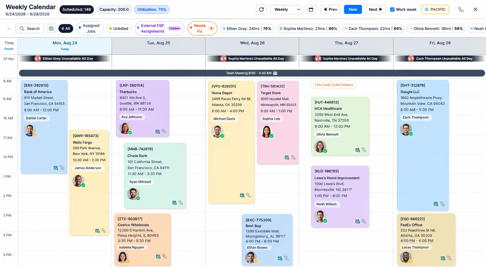This screenshot has width=486, height=267.
Task: Click Sophia Martinez 66% utilization pill
Action: pyautogui.click(x=308, y=28)
